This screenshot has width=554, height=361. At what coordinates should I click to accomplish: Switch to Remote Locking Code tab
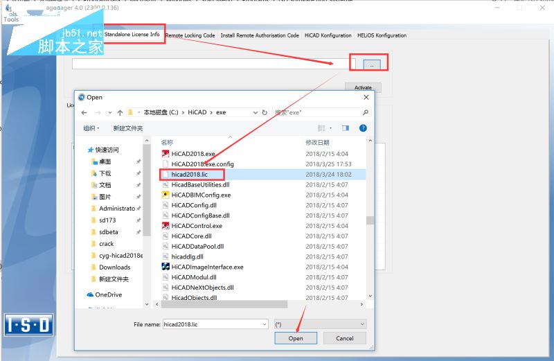click(x=190, y=35)
